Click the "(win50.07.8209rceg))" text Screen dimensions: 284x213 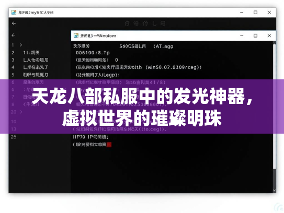174,67
